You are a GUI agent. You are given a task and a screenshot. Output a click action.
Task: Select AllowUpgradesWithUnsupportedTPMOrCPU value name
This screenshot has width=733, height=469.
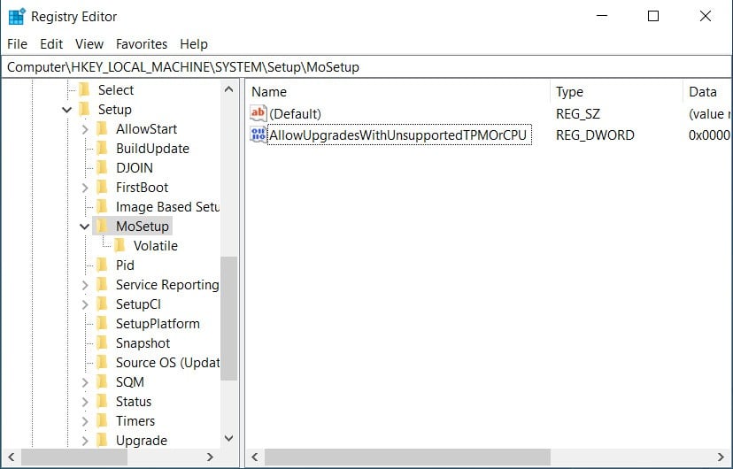coord(399,135)
